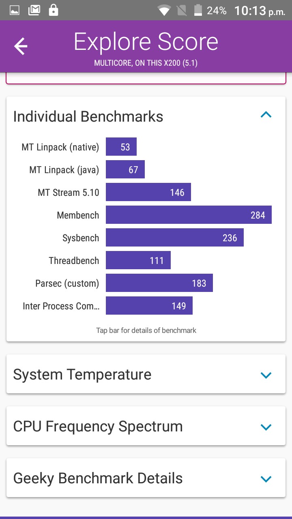Tap the no-SIM status icon
The height and width of the screenshot is (519, 292).
182,11
